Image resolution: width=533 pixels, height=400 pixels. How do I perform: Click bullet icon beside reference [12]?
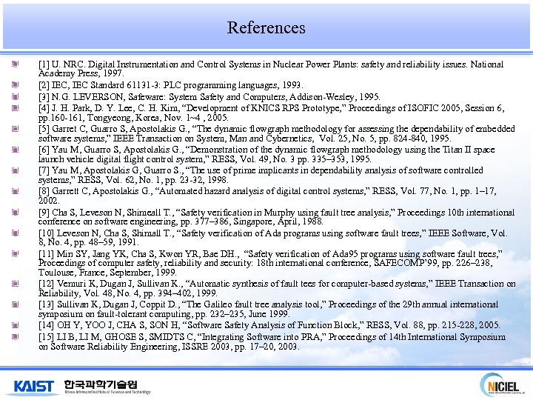point(15,283)
